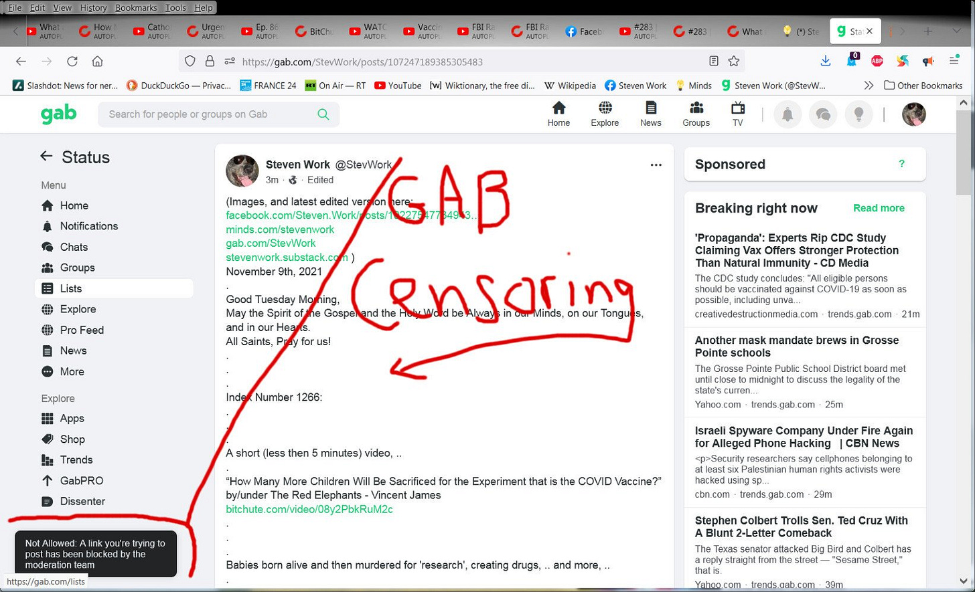Open the Groups icon in top navigation
The height and width of the screenshot is (592, 975).
(696, 114)
